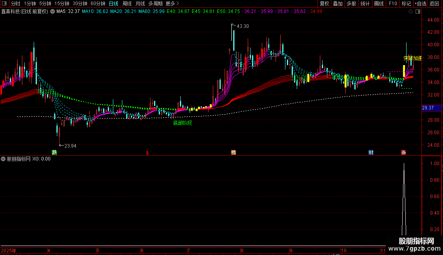Switch to the 60分钟 period tab
This screenshot has width=443, height=255.
pyautogui.click(x=98, y=4)
